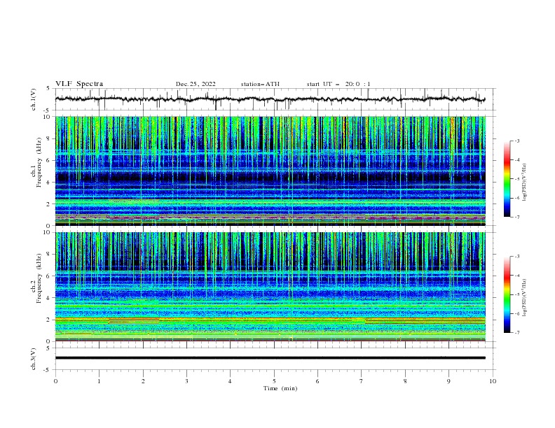
Task: Click the "-7" label on ch.2 colorbar
Action: pos(516,333)
